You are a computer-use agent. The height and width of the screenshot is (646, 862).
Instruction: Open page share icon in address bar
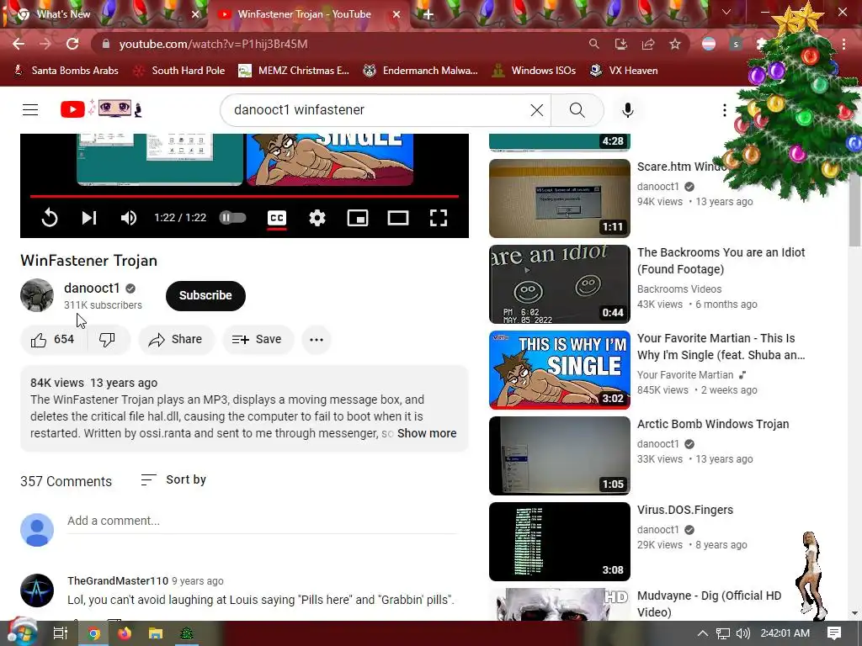648,44
